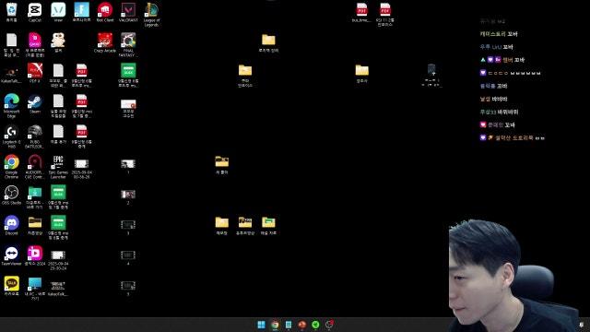Launch PUBG BATTLEGROUNDS shortcut
590x332 pixels.
pyautogui.click(x=35, y=136)
